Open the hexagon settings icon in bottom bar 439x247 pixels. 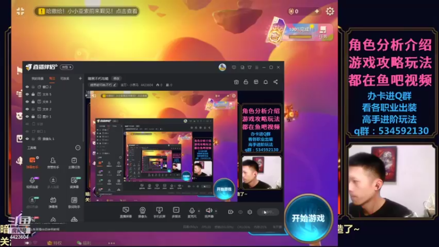point(250,212)
